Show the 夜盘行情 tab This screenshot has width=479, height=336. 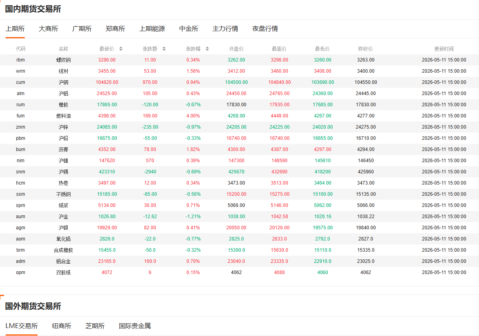(265, 29)
